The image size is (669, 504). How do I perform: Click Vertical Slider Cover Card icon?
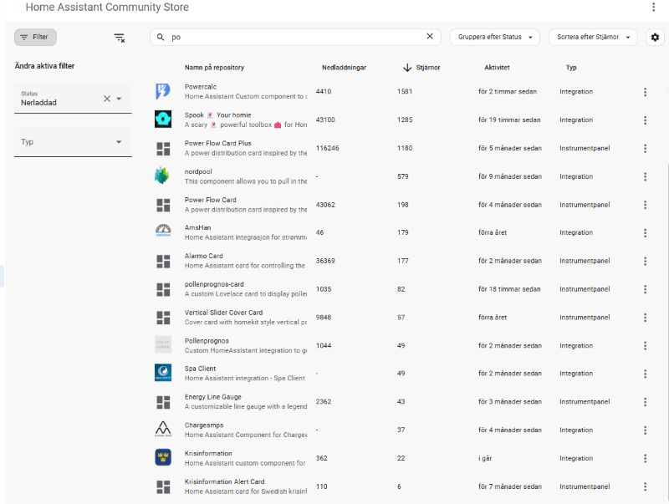point(163,318)
